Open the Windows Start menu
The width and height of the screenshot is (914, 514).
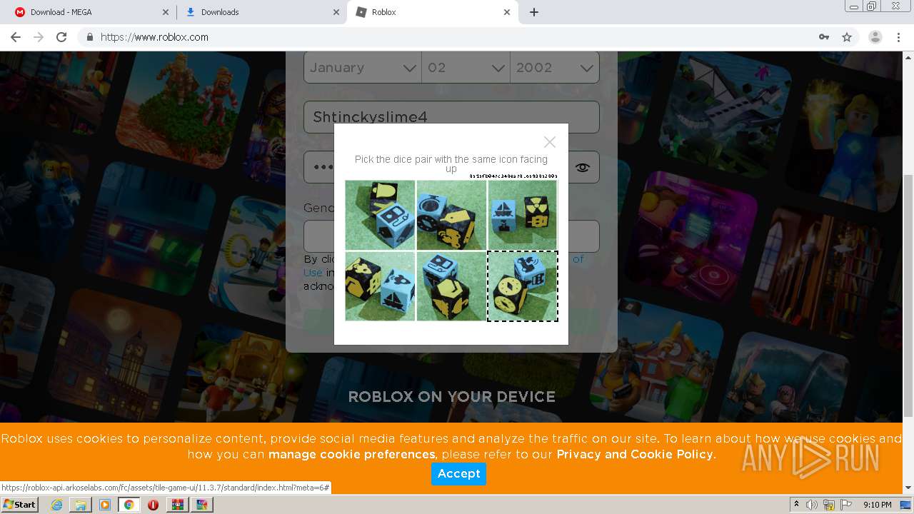pyautogui.click(x=19, y=505)
